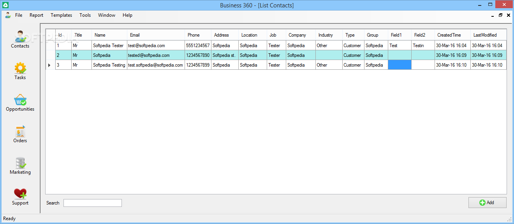Image resolution: width=514 pixels, height=224 pixels.
Task: Sort by the Email column header
Action: [x=156, y=35]
